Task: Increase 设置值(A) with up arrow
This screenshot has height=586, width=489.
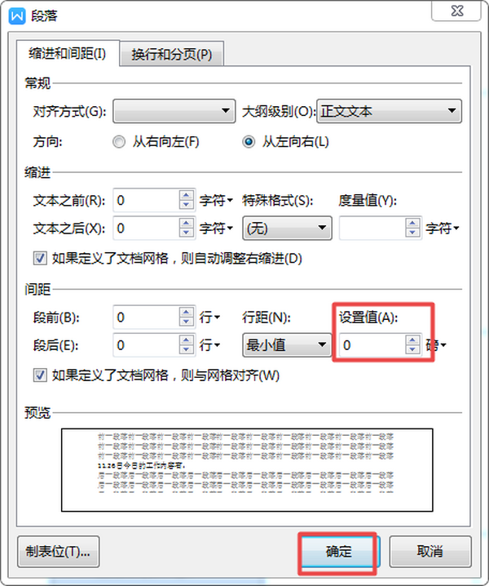Action: click(x=412, y=340)
